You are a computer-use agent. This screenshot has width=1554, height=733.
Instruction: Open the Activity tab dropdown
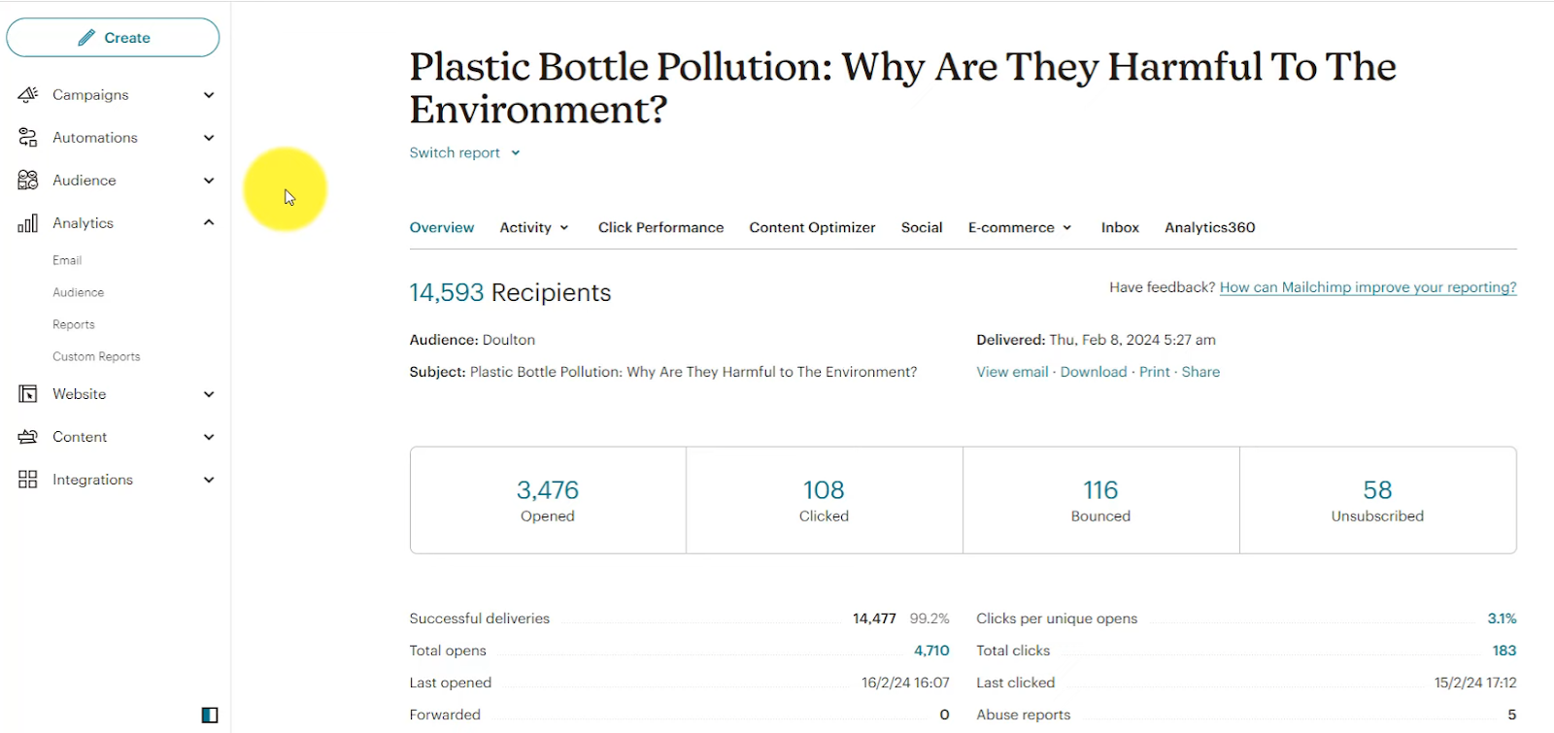[533, 228]
